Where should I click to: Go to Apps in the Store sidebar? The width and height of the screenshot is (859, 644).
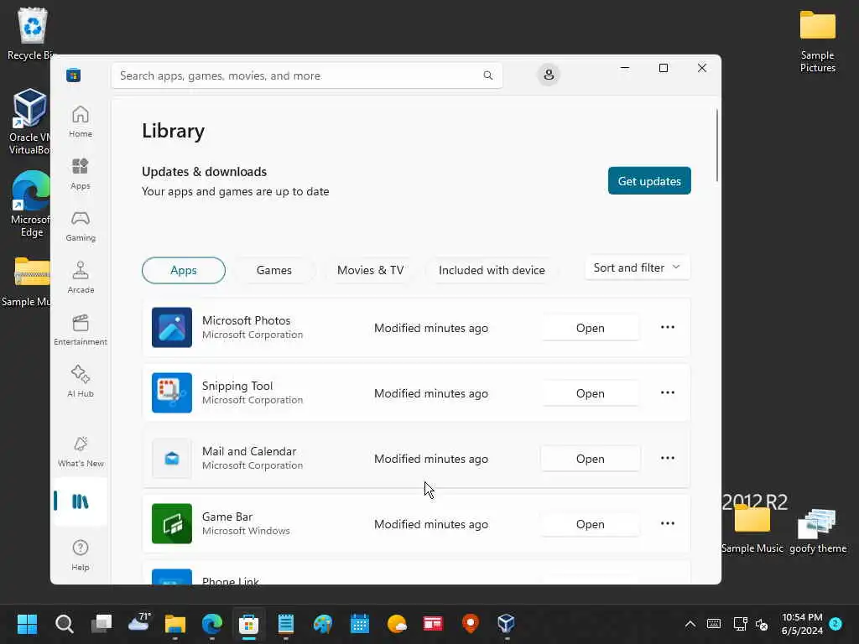pos(81,174)
